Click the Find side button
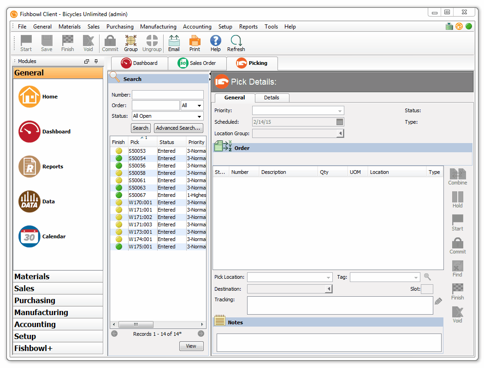This screenshot has height=368, width=484. 457,269
